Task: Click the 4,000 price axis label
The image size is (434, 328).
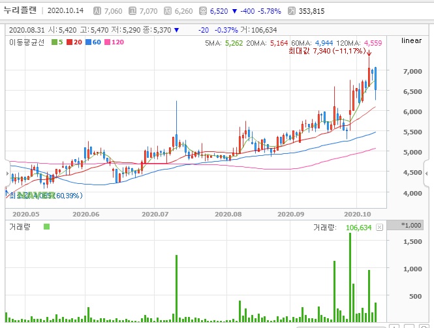Action: (x=412, y=193)
